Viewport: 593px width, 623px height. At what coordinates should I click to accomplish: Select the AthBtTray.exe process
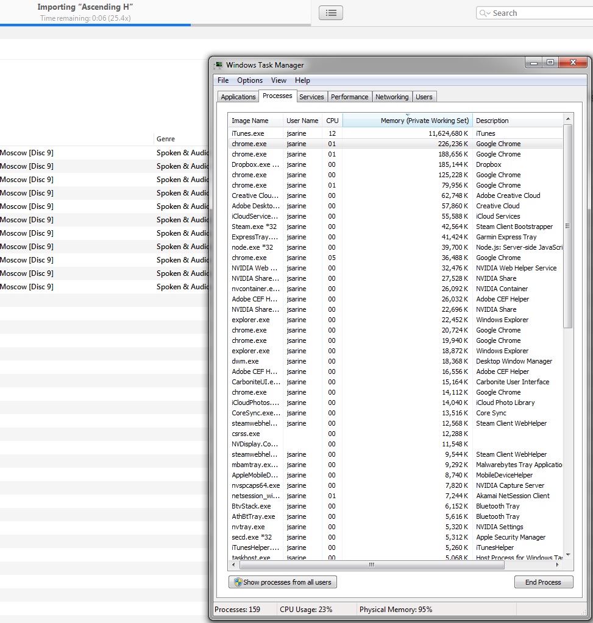396,516
